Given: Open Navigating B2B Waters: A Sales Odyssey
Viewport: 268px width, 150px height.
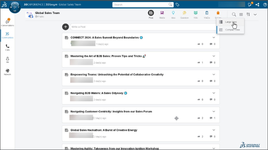Looking at the screenshot, I should [x=97, y=93].
